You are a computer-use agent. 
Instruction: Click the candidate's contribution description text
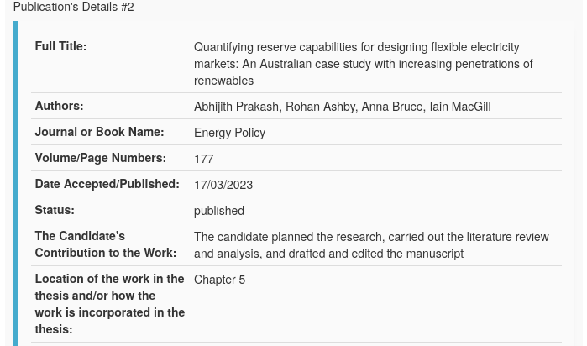click(370, 246)
